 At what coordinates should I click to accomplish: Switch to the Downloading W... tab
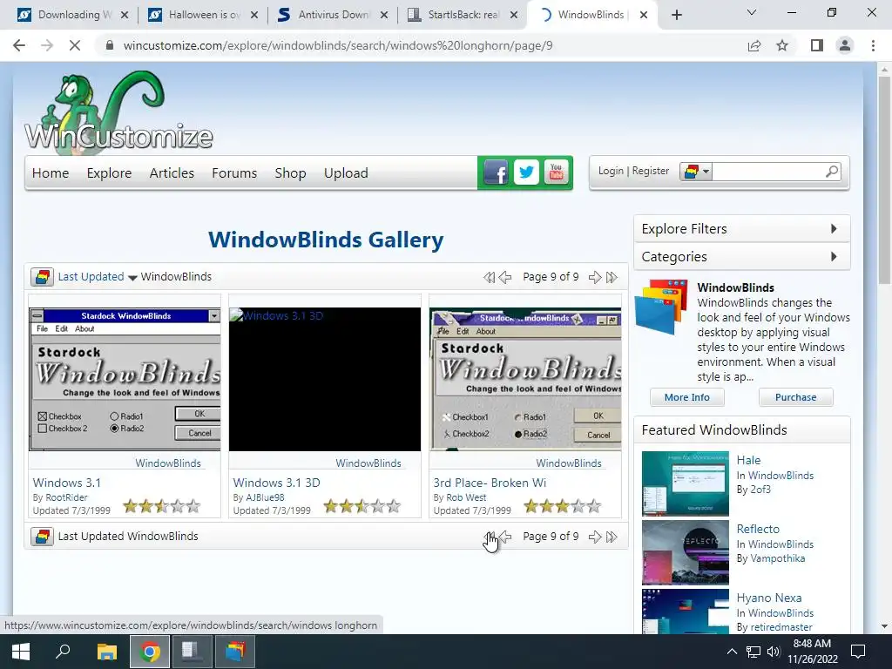(71, 15)
